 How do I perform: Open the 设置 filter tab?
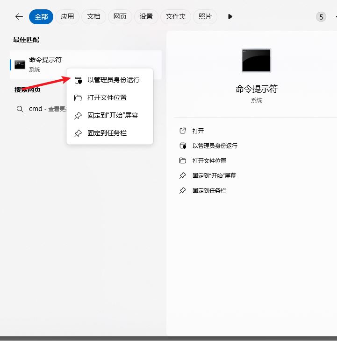point(146,17)
